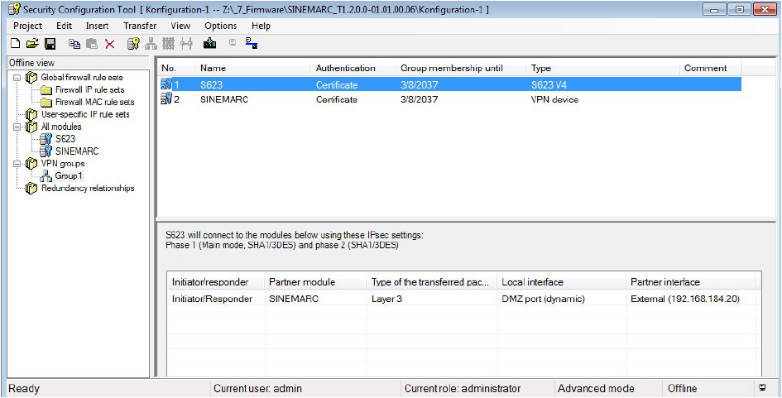Image resolution: width=782 pixels, height=398 pixels.
Task: Sort by the Authentication column header
Action: pos(353,69)
